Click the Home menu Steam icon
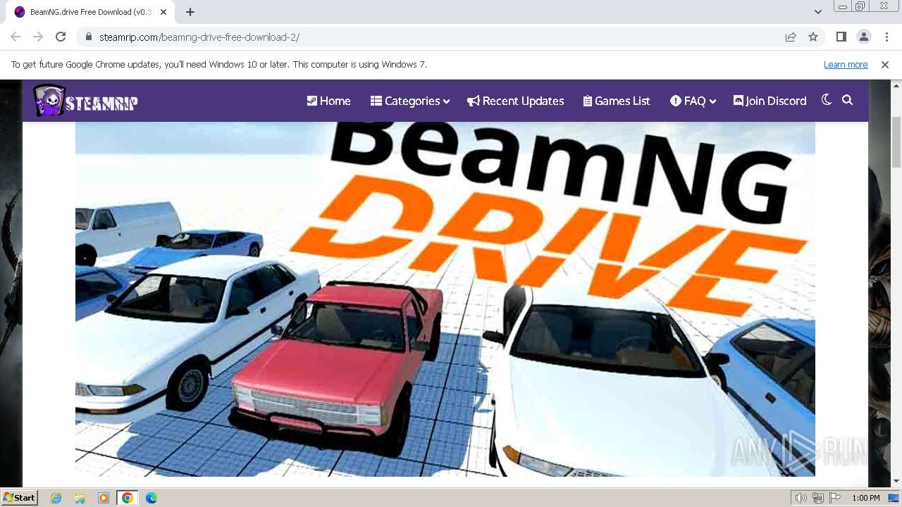Image resolution: width=902 pixels, height=507 pixels. tap(312, 101)
